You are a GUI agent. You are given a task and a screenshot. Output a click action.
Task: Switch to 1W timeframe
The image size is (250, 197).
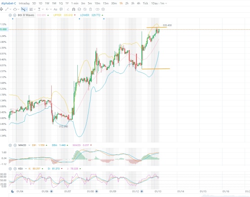click(47, 3)
